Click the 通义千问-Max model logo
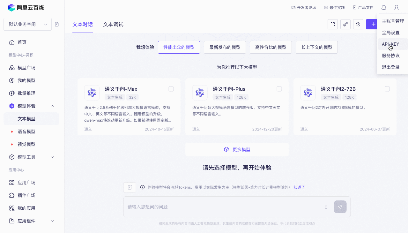 point(92,93)
